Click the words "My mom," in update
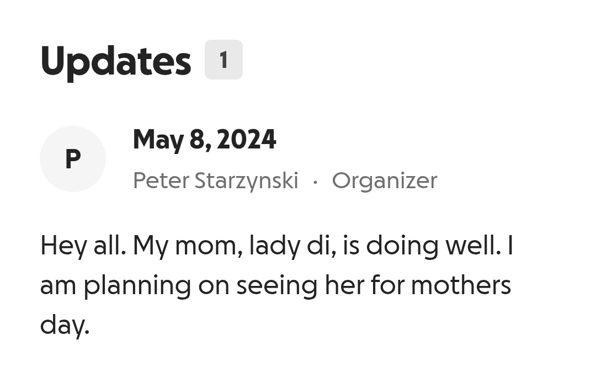Screen dimensions: 596x388 pyautogui.click(x=188, y=246)
